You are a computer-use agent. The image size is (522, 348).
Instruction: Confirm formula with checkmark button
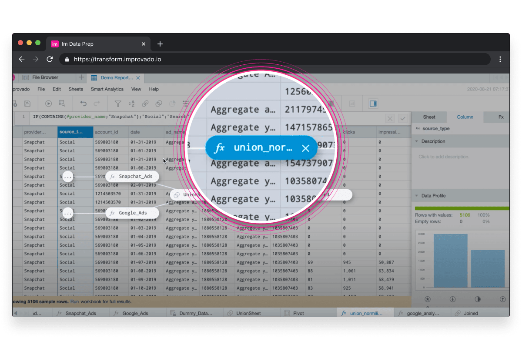coord(403,118)
